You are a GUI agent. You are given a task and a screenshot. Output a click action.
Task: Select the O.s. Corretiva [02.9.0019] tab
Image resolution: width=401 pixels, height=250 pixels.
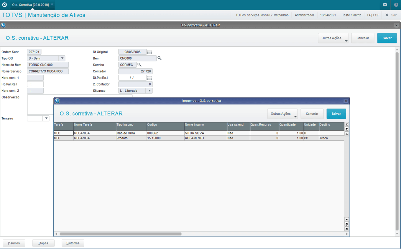click(31, 5)
